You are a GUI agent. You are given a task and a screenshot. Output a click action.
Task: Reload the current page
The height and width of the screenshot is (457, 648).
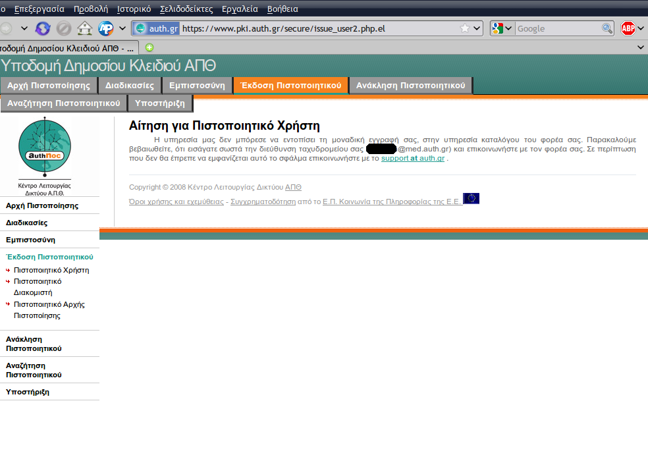tap(43, 28)
